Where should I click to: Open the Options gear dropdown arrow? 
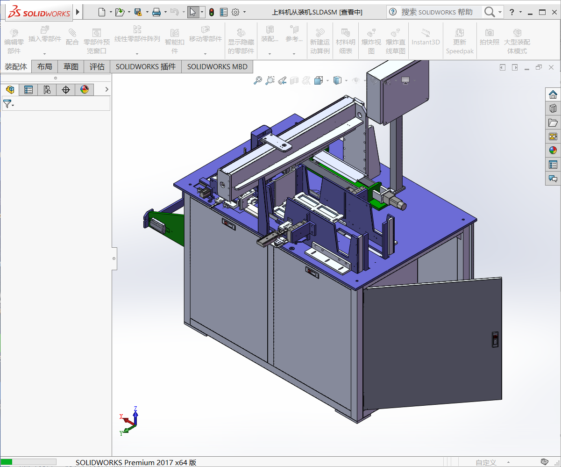point(245,12)
